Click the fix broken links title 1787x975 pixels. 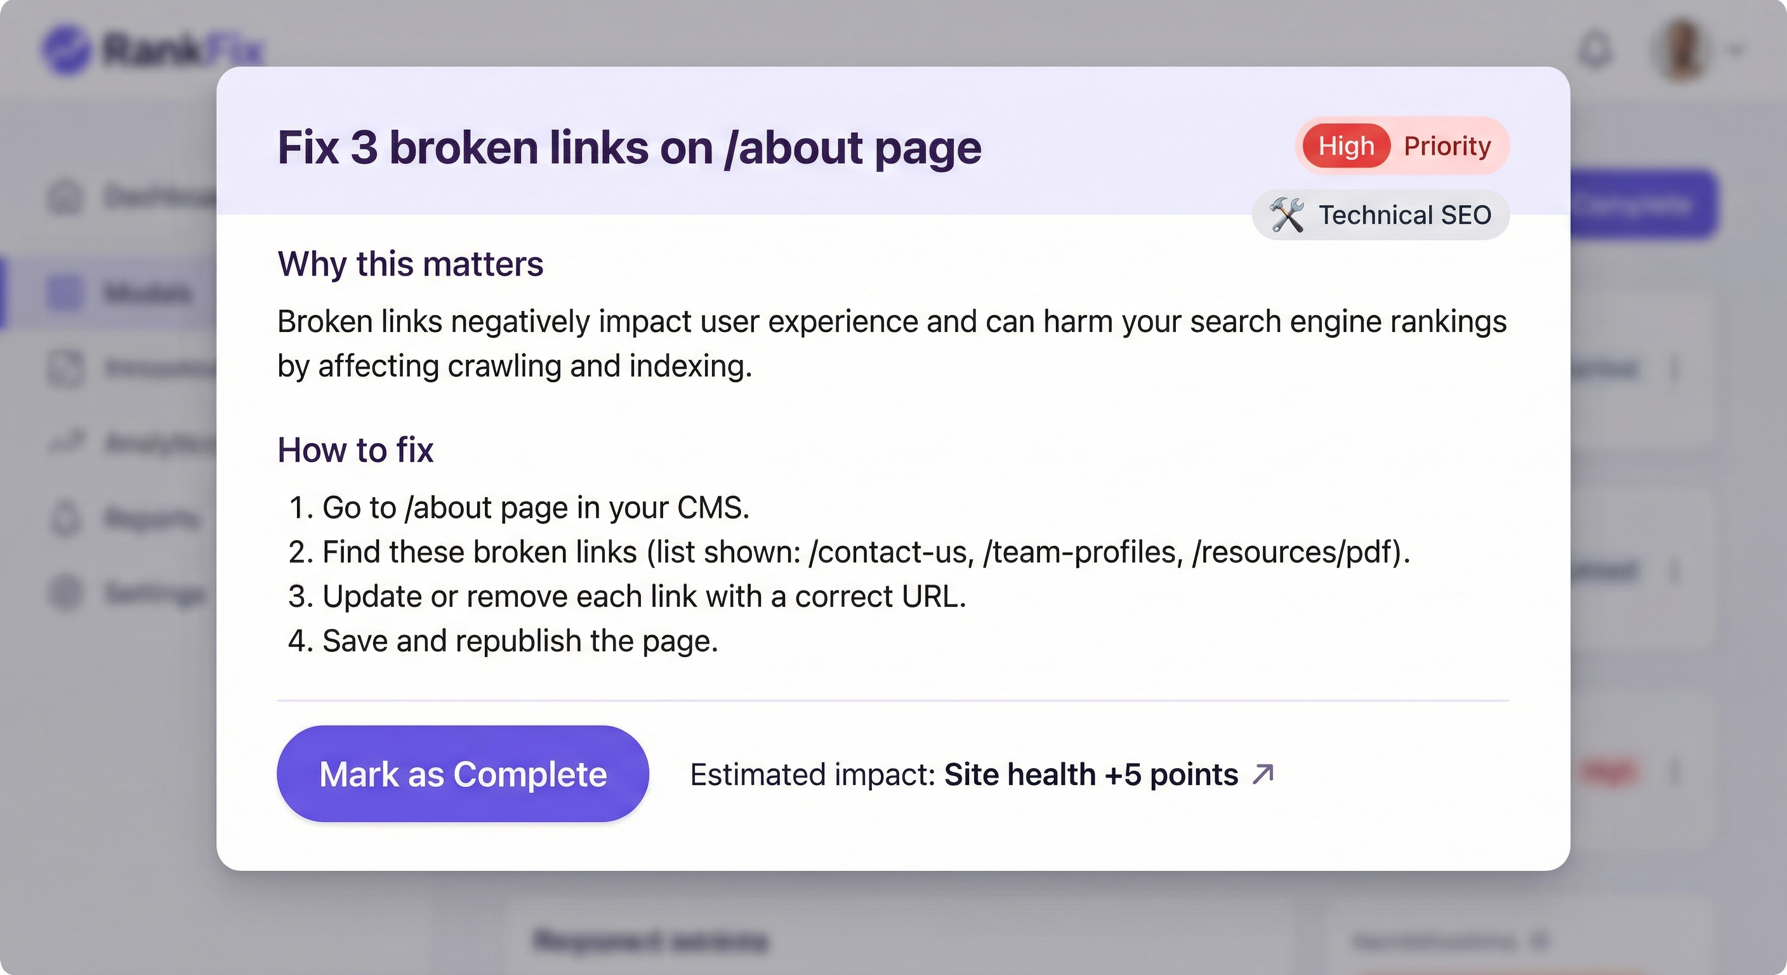click(630, 148)
